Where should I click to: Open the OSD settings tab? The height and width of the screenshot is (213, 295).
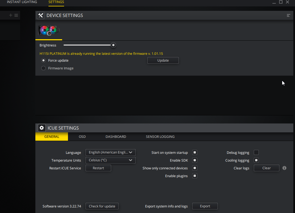(82, 137)
